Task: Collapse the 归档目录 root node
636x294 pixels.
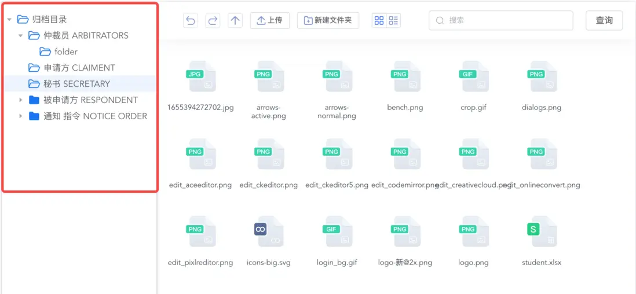Action: click(x=9, y=19)
